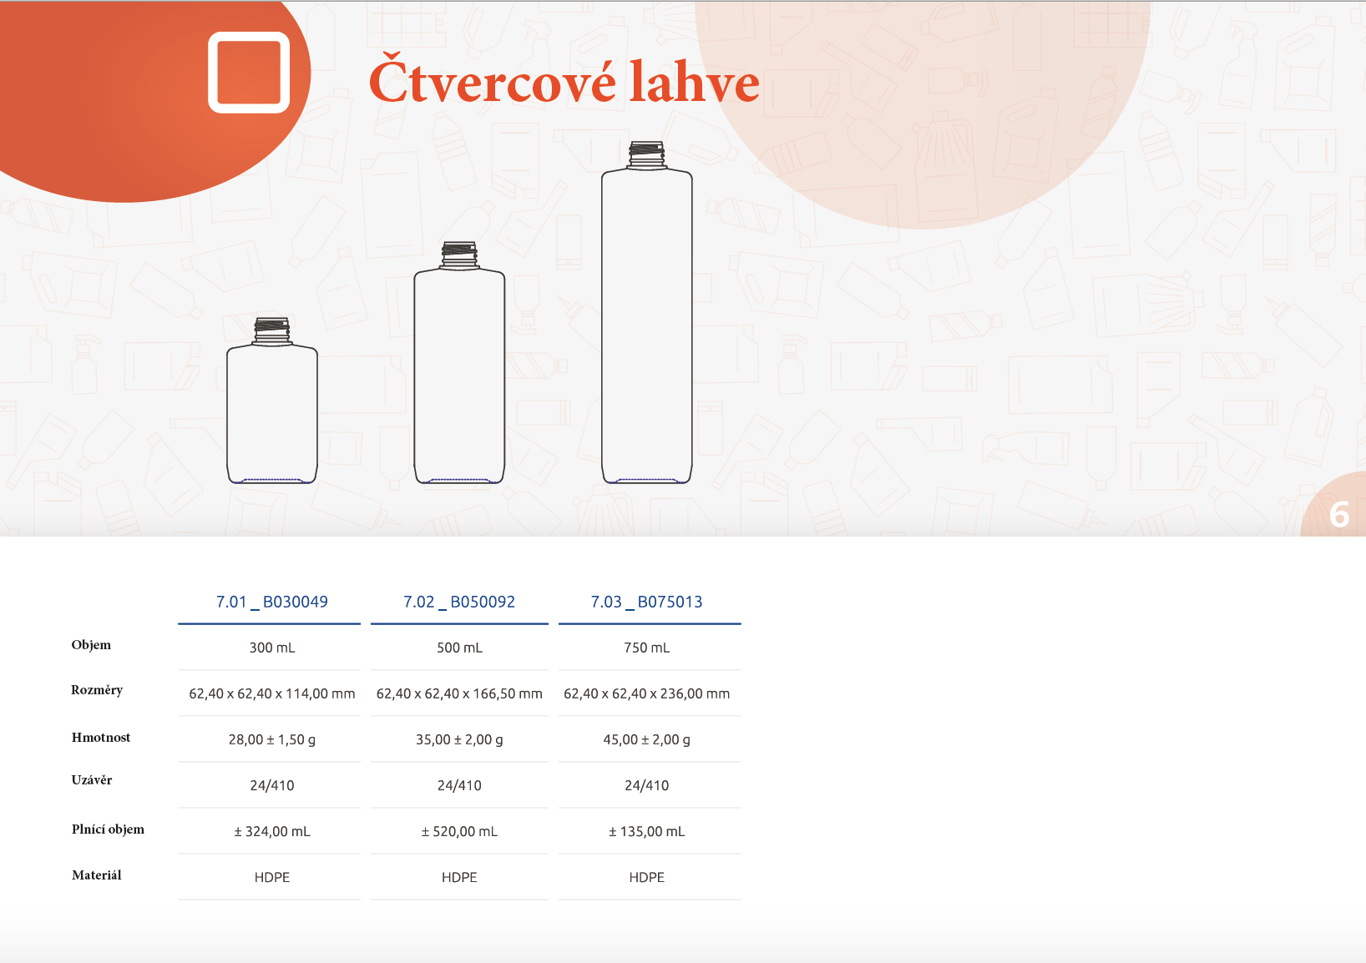Screen dimensions: 1366x963
Task: Open product code 7.03 _ B075013
Action: [647, 602]
